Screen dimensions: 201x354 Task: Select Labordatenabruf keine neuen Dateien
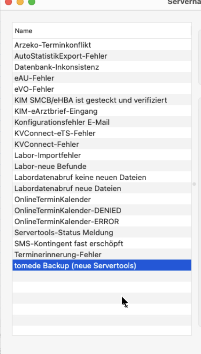(102, 177)
